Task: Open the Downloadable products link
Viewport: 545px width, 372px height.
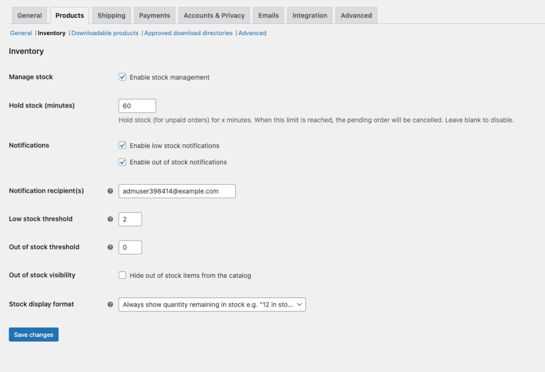Action: (x=105, y=33)
